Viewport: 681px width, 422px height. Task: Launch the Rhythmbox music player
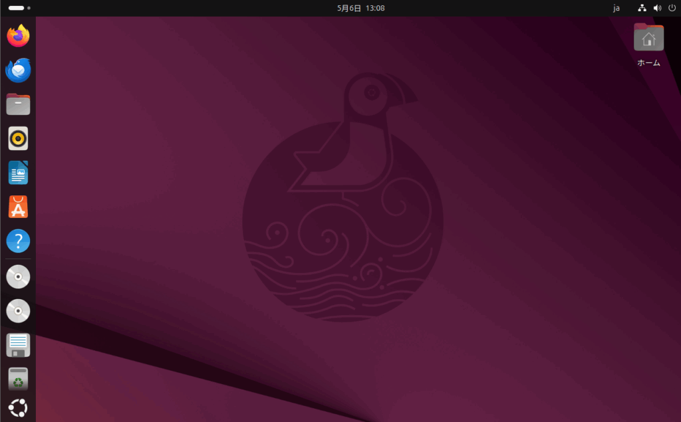(x=18, y=138)
